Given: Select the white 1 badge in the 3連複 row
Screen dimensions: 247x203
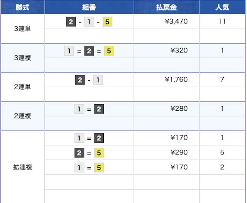Looking at the screenshot, I should (69, 51).
